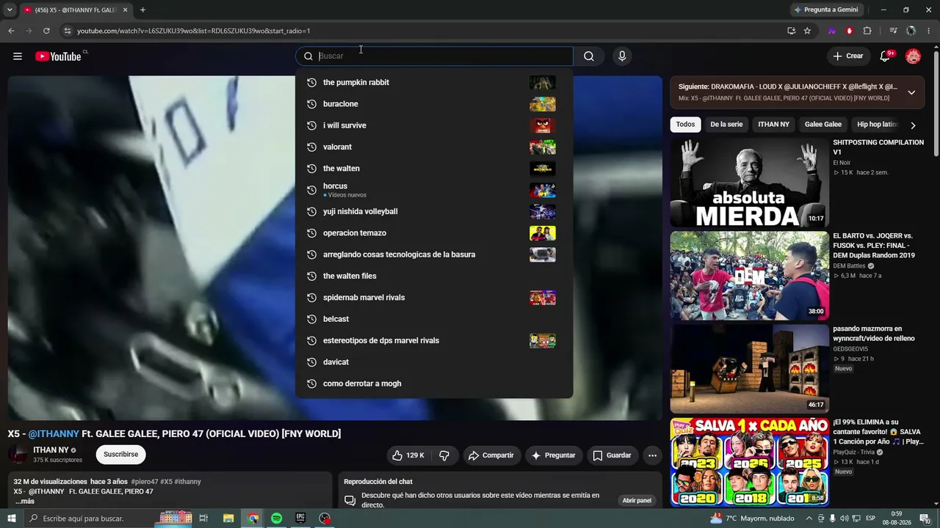Go back in Chrome
Viewport: 940px width, 528px height.
[x=11, y=31]
